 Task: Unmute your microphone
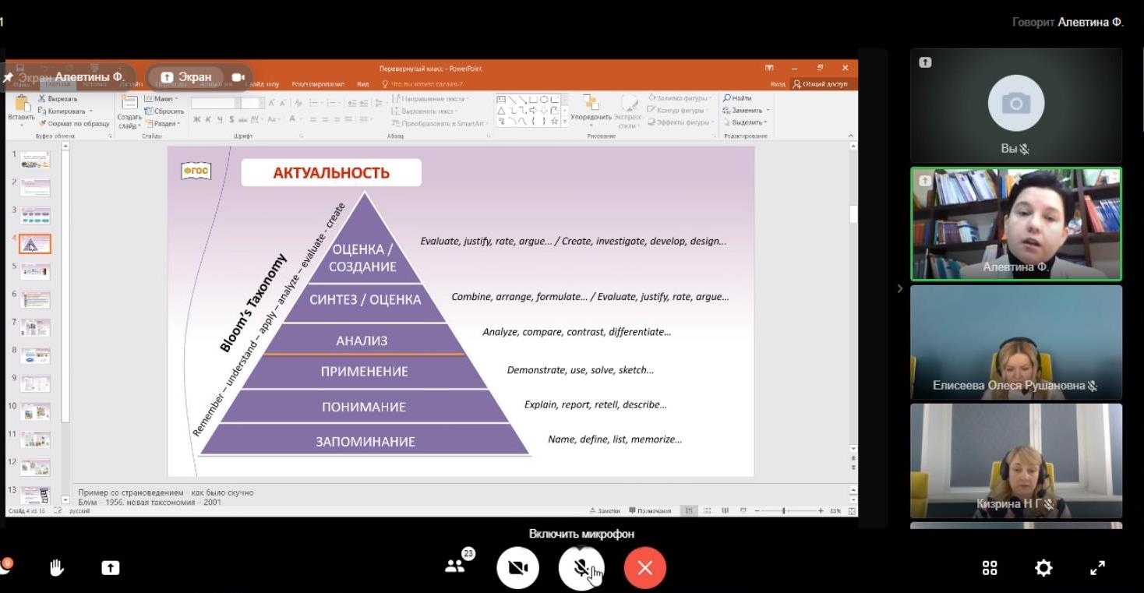[x=581, y=568]
